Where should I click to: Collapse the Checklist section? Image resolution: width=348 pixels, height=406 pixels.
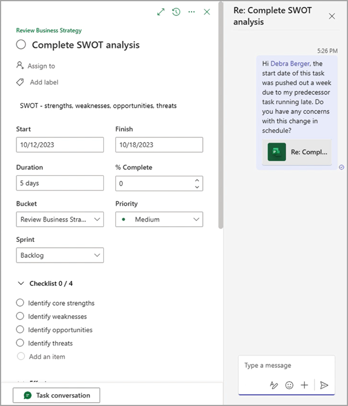[21, 284]
